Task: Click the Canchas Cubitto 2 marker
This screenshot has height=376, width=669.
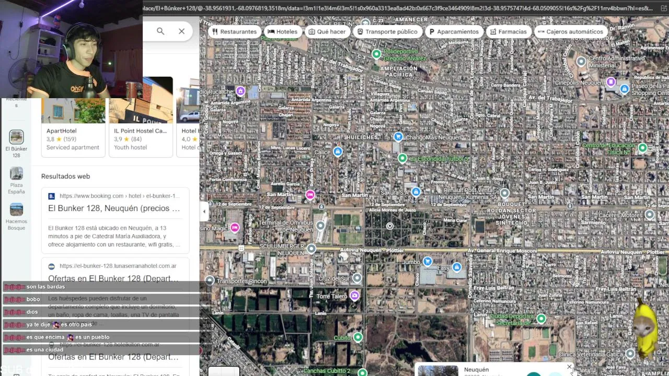Action: click(362, 372)
